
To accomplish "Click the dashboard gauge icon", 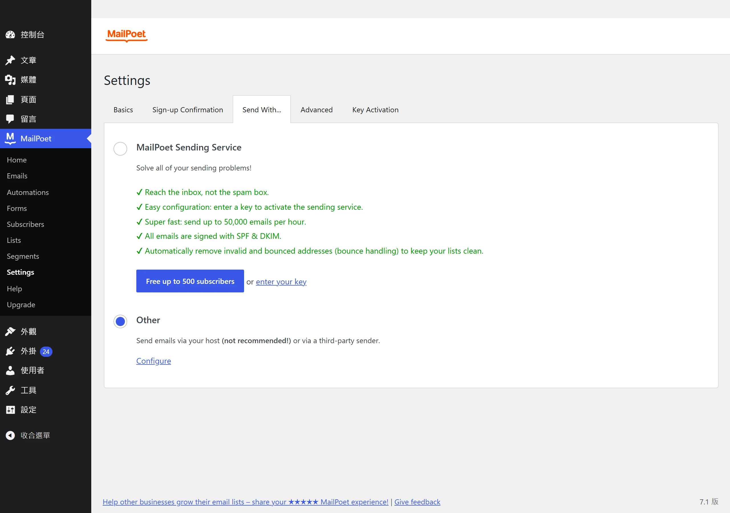I will [x=10, y=35].
